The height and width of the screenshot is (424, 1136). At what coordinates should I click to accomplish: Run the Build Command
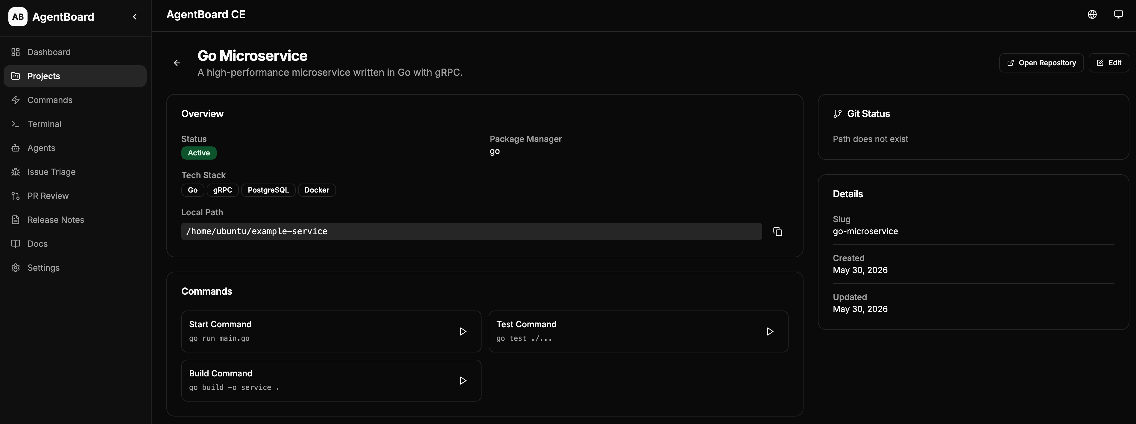coord(463,381)
